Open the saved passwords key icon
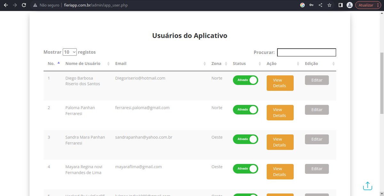384x196 pixels. pyautogui.click(x=311, y=5)
